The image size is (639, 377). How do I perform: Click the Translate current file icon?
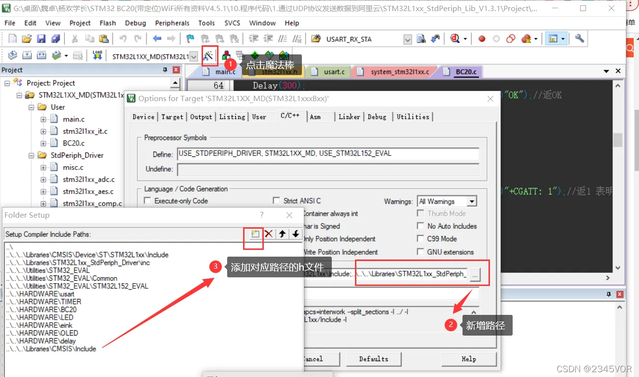[x=13, y=56]
